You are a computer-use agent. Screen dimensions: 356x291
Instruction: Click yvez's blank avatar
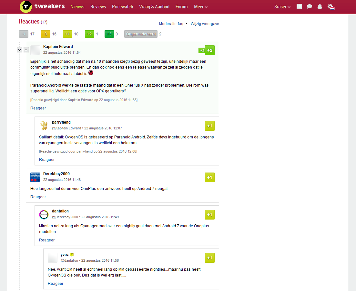[52, 258]
